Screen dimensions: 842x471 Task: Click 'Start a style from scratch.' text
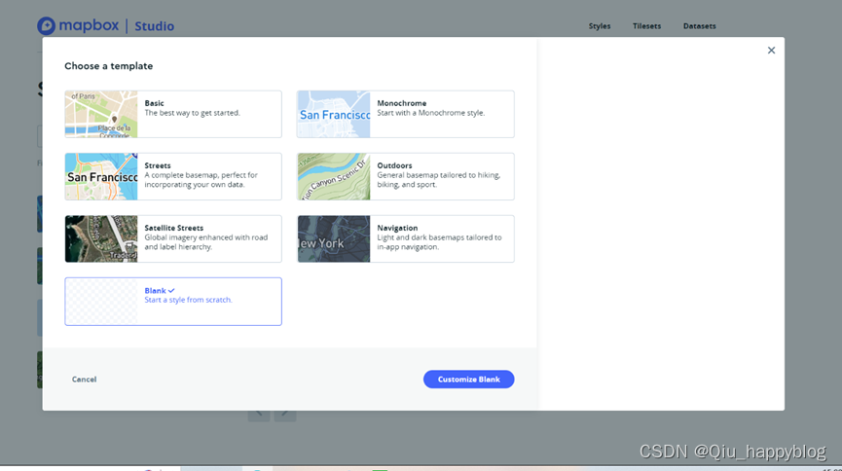[188, 300]
